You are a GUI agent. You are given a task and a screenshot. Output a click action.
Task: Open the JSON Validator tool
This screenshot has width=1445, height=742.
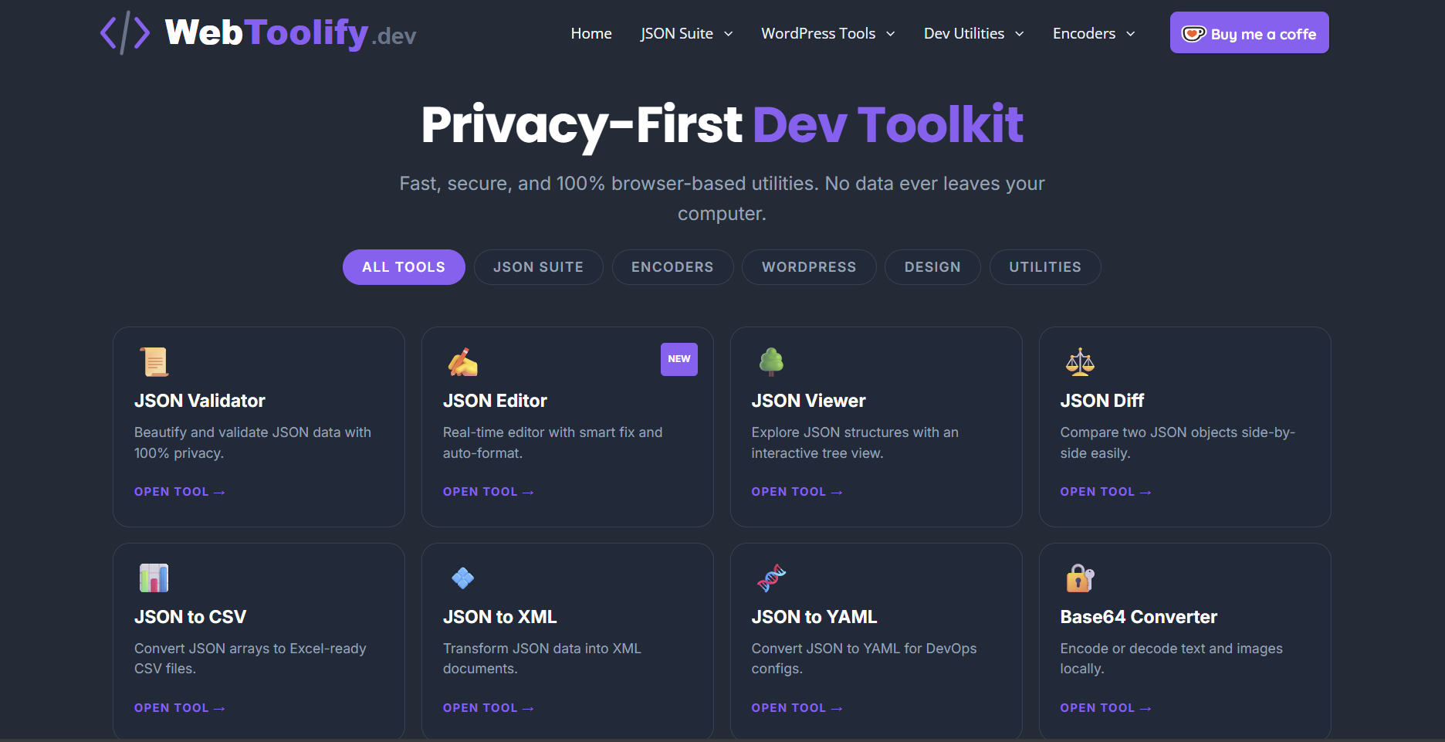(x=179, y=491)
